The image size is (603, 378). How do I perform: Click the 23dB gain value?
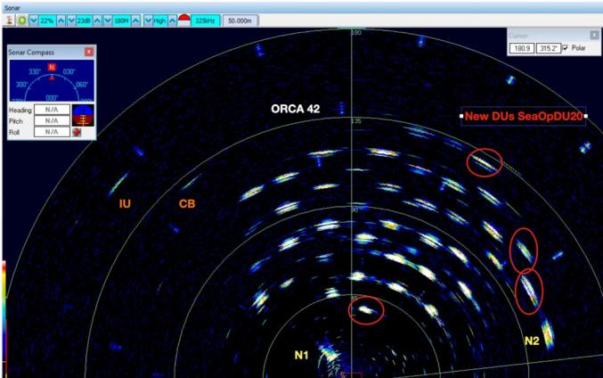tap(84, 21)
